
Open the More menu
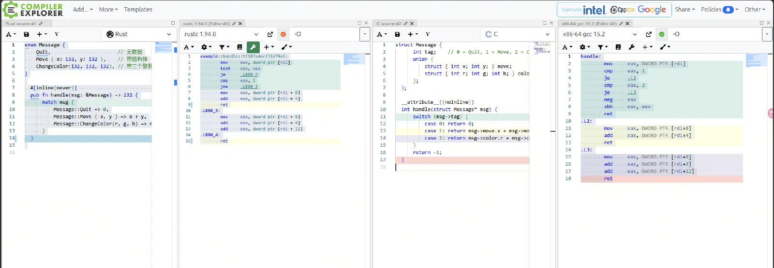tap(108, 9)
